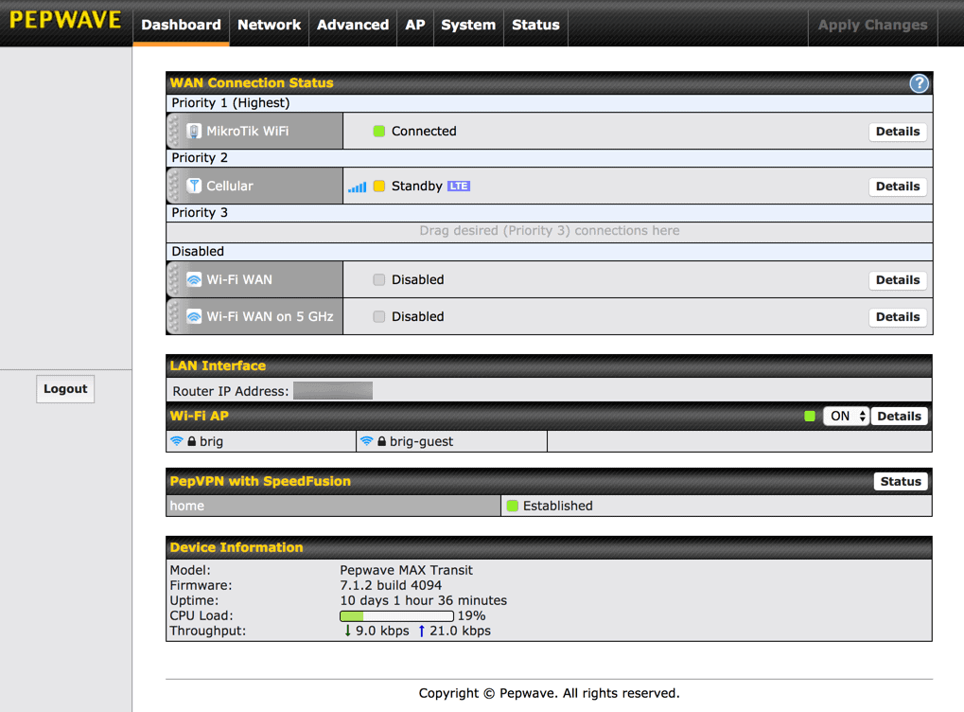Open Details for MikroTik WiFi
This screenshot has width=964, height=712.
coord(898,131)
